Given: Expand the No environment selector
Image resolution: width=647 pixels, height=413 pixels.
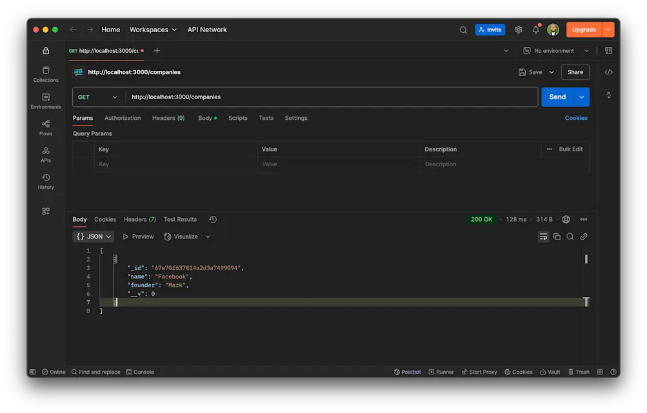Looking at the screenshot, I should [x=556, y=51].
